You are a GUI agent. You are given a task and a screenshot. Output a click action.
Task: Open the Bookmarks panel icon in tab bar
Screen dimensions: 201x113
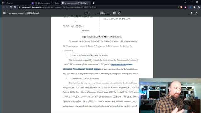click(3, 3)
